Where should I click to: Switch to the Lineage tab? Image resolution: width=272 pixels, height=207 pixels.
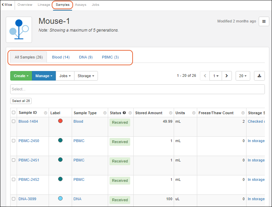(44, 5)
